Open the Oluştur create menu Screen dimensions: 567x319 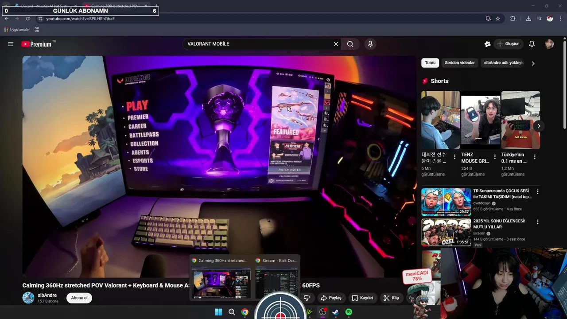508,44
